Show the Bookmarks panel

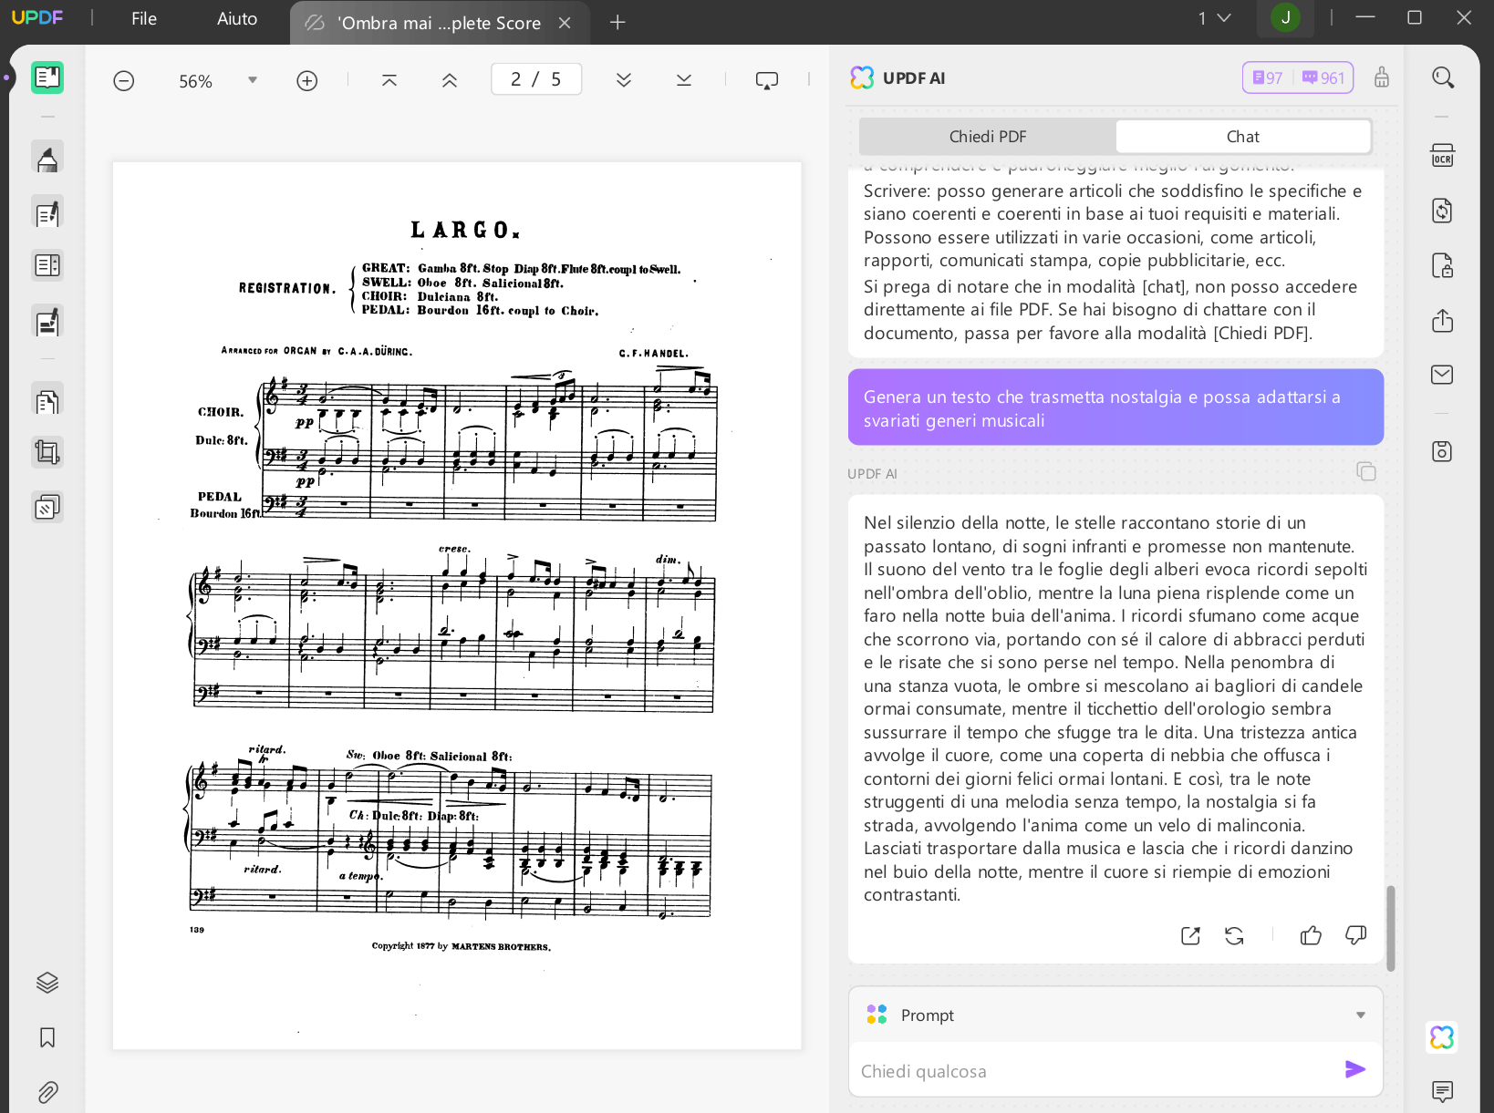pos(47,1037)
